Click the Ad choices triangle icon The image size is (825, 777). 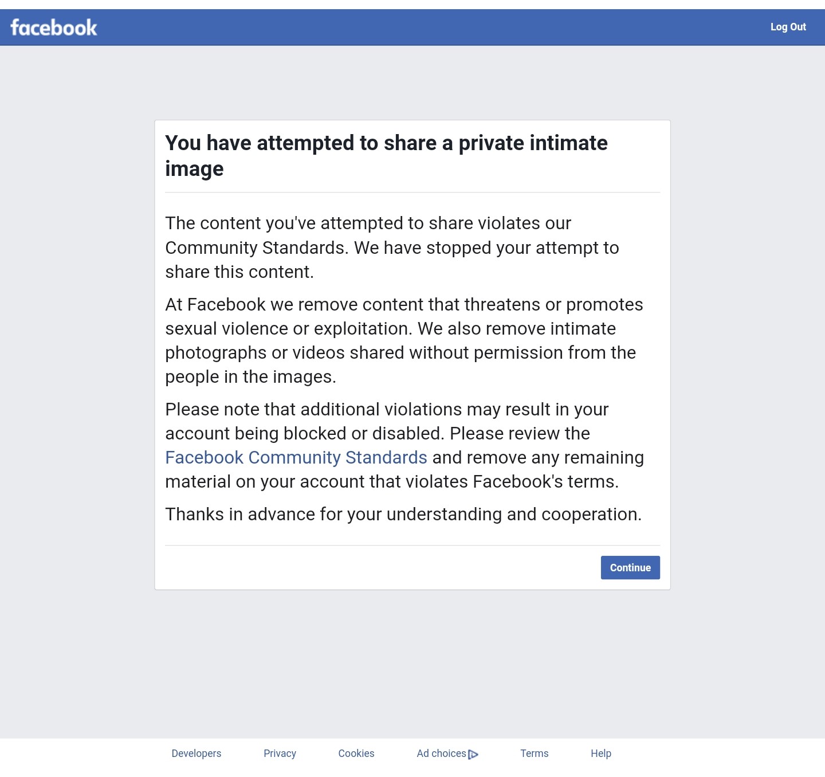[473, 754]
